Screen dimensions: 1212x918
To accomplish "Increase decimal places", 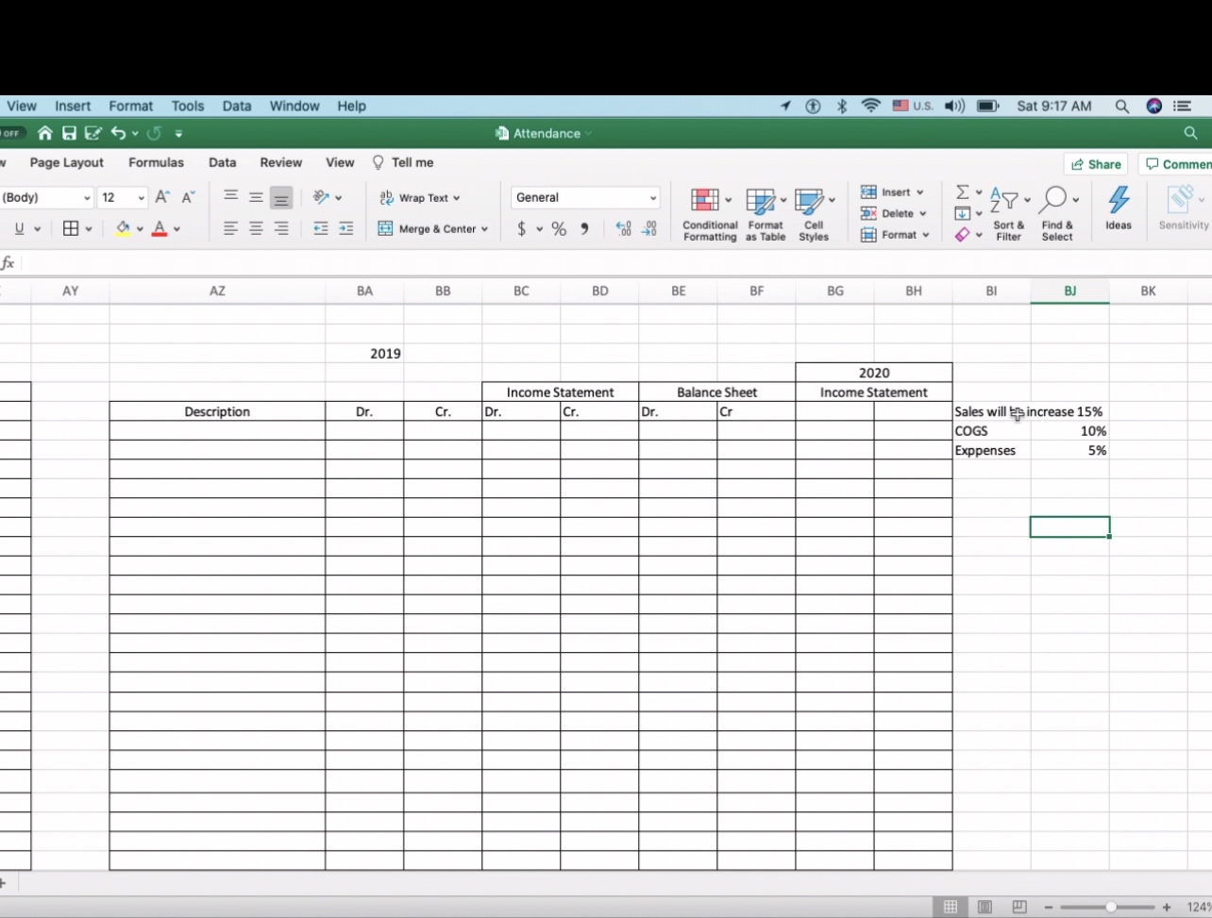I will point(623,227).
